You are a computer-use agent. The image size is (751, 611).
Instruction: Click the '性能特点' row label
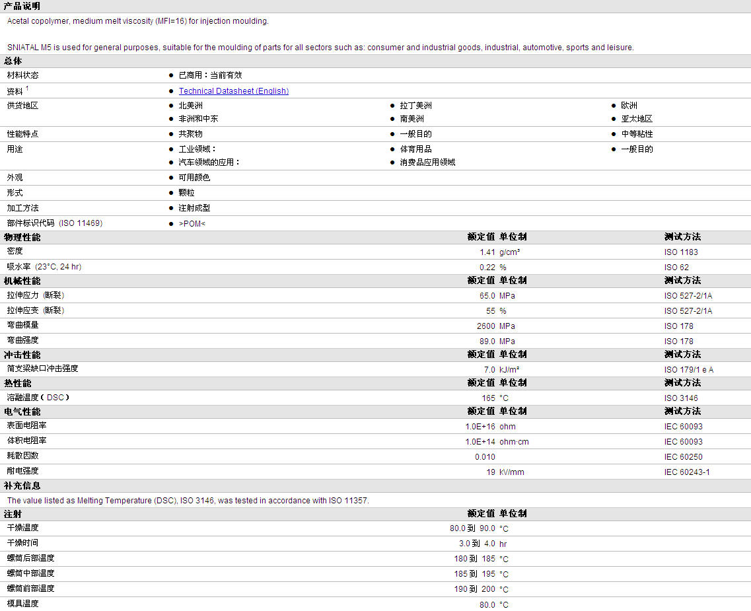coord(22,134)
